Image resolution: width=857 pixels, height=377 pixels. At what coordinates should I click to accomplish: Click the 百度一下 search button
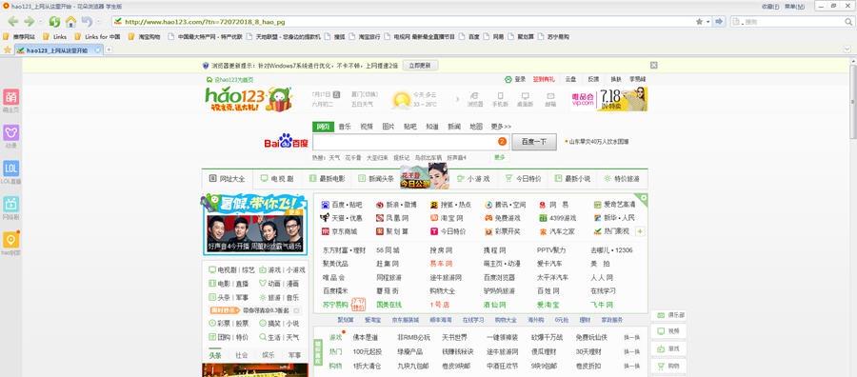534,142
